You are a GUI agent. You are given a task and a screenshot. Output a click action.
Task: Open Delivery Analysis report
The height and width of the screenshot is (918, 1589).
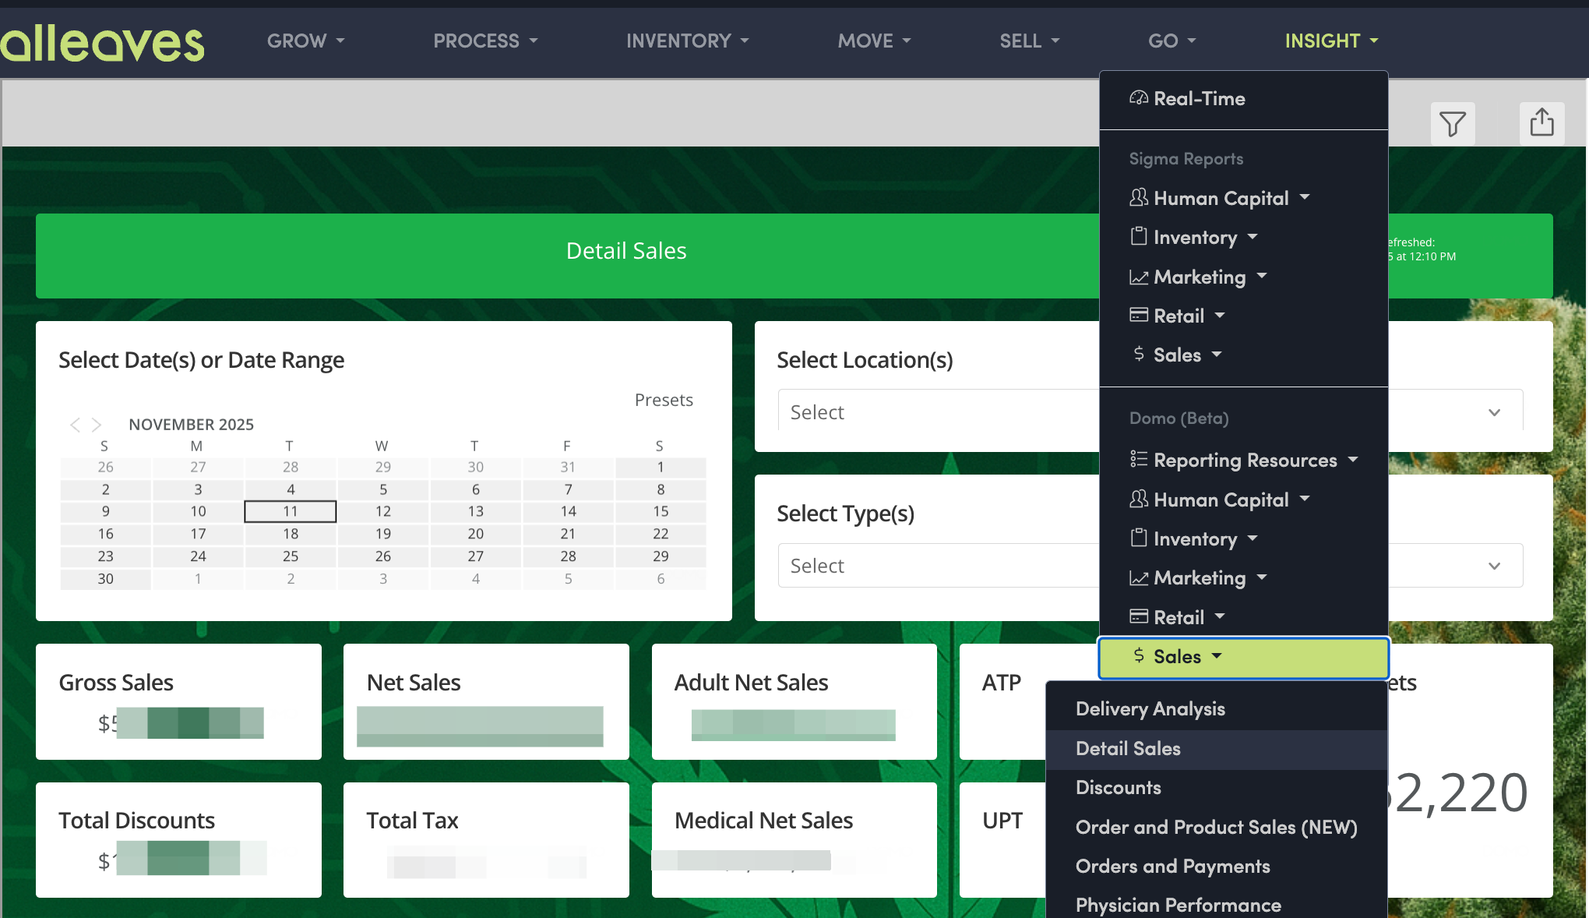[1150, 708]
